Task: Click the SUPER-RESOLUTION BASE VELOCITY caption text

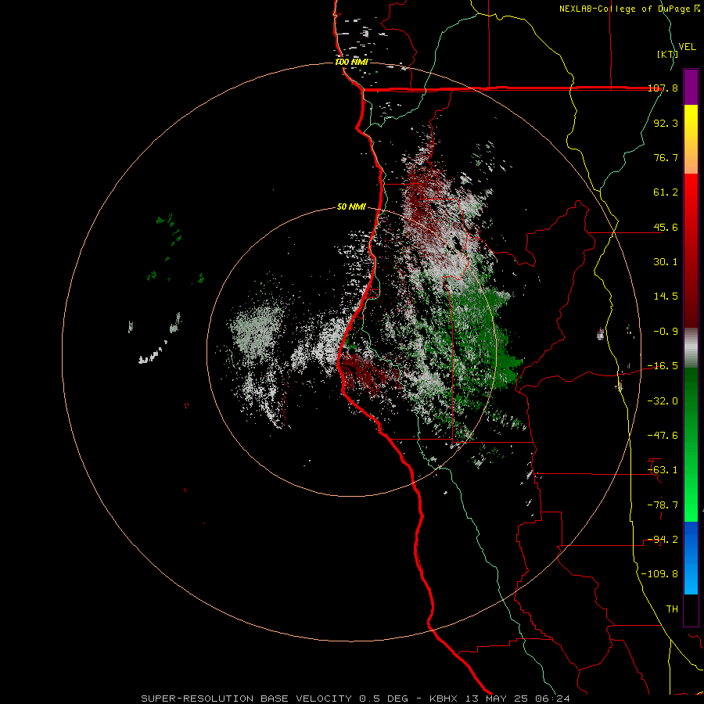Action: click(248, 699)
